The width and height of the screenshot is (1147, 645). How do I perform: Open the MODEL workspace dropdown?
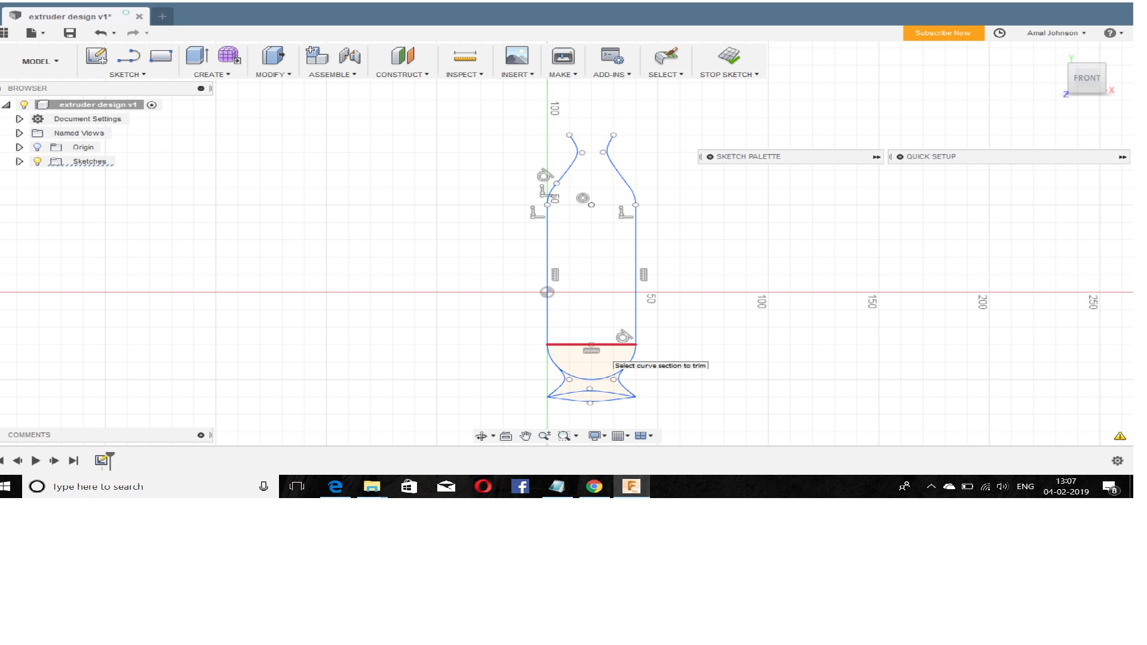coord(40,61)
